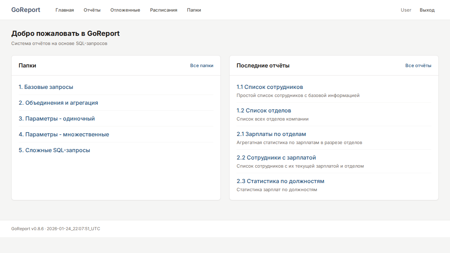Open the Отложенные navigation item
The width and height of the screenshot is (450, 253).
(x=125, y=10)
